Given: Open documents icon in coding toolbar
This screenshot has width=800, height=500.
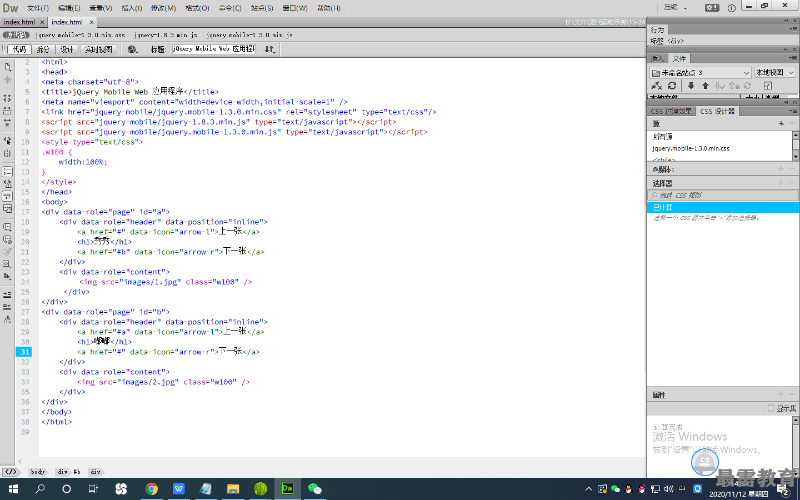Looking at the screenshot, I should tap(7, 67).
